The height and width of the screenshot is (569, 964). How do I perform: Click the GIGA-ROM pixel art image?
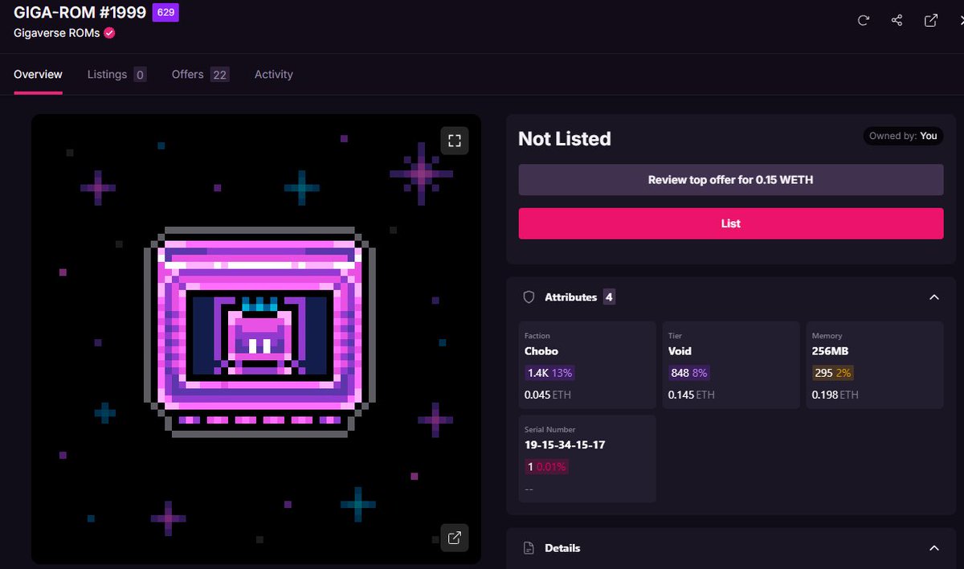pos(256,339)
